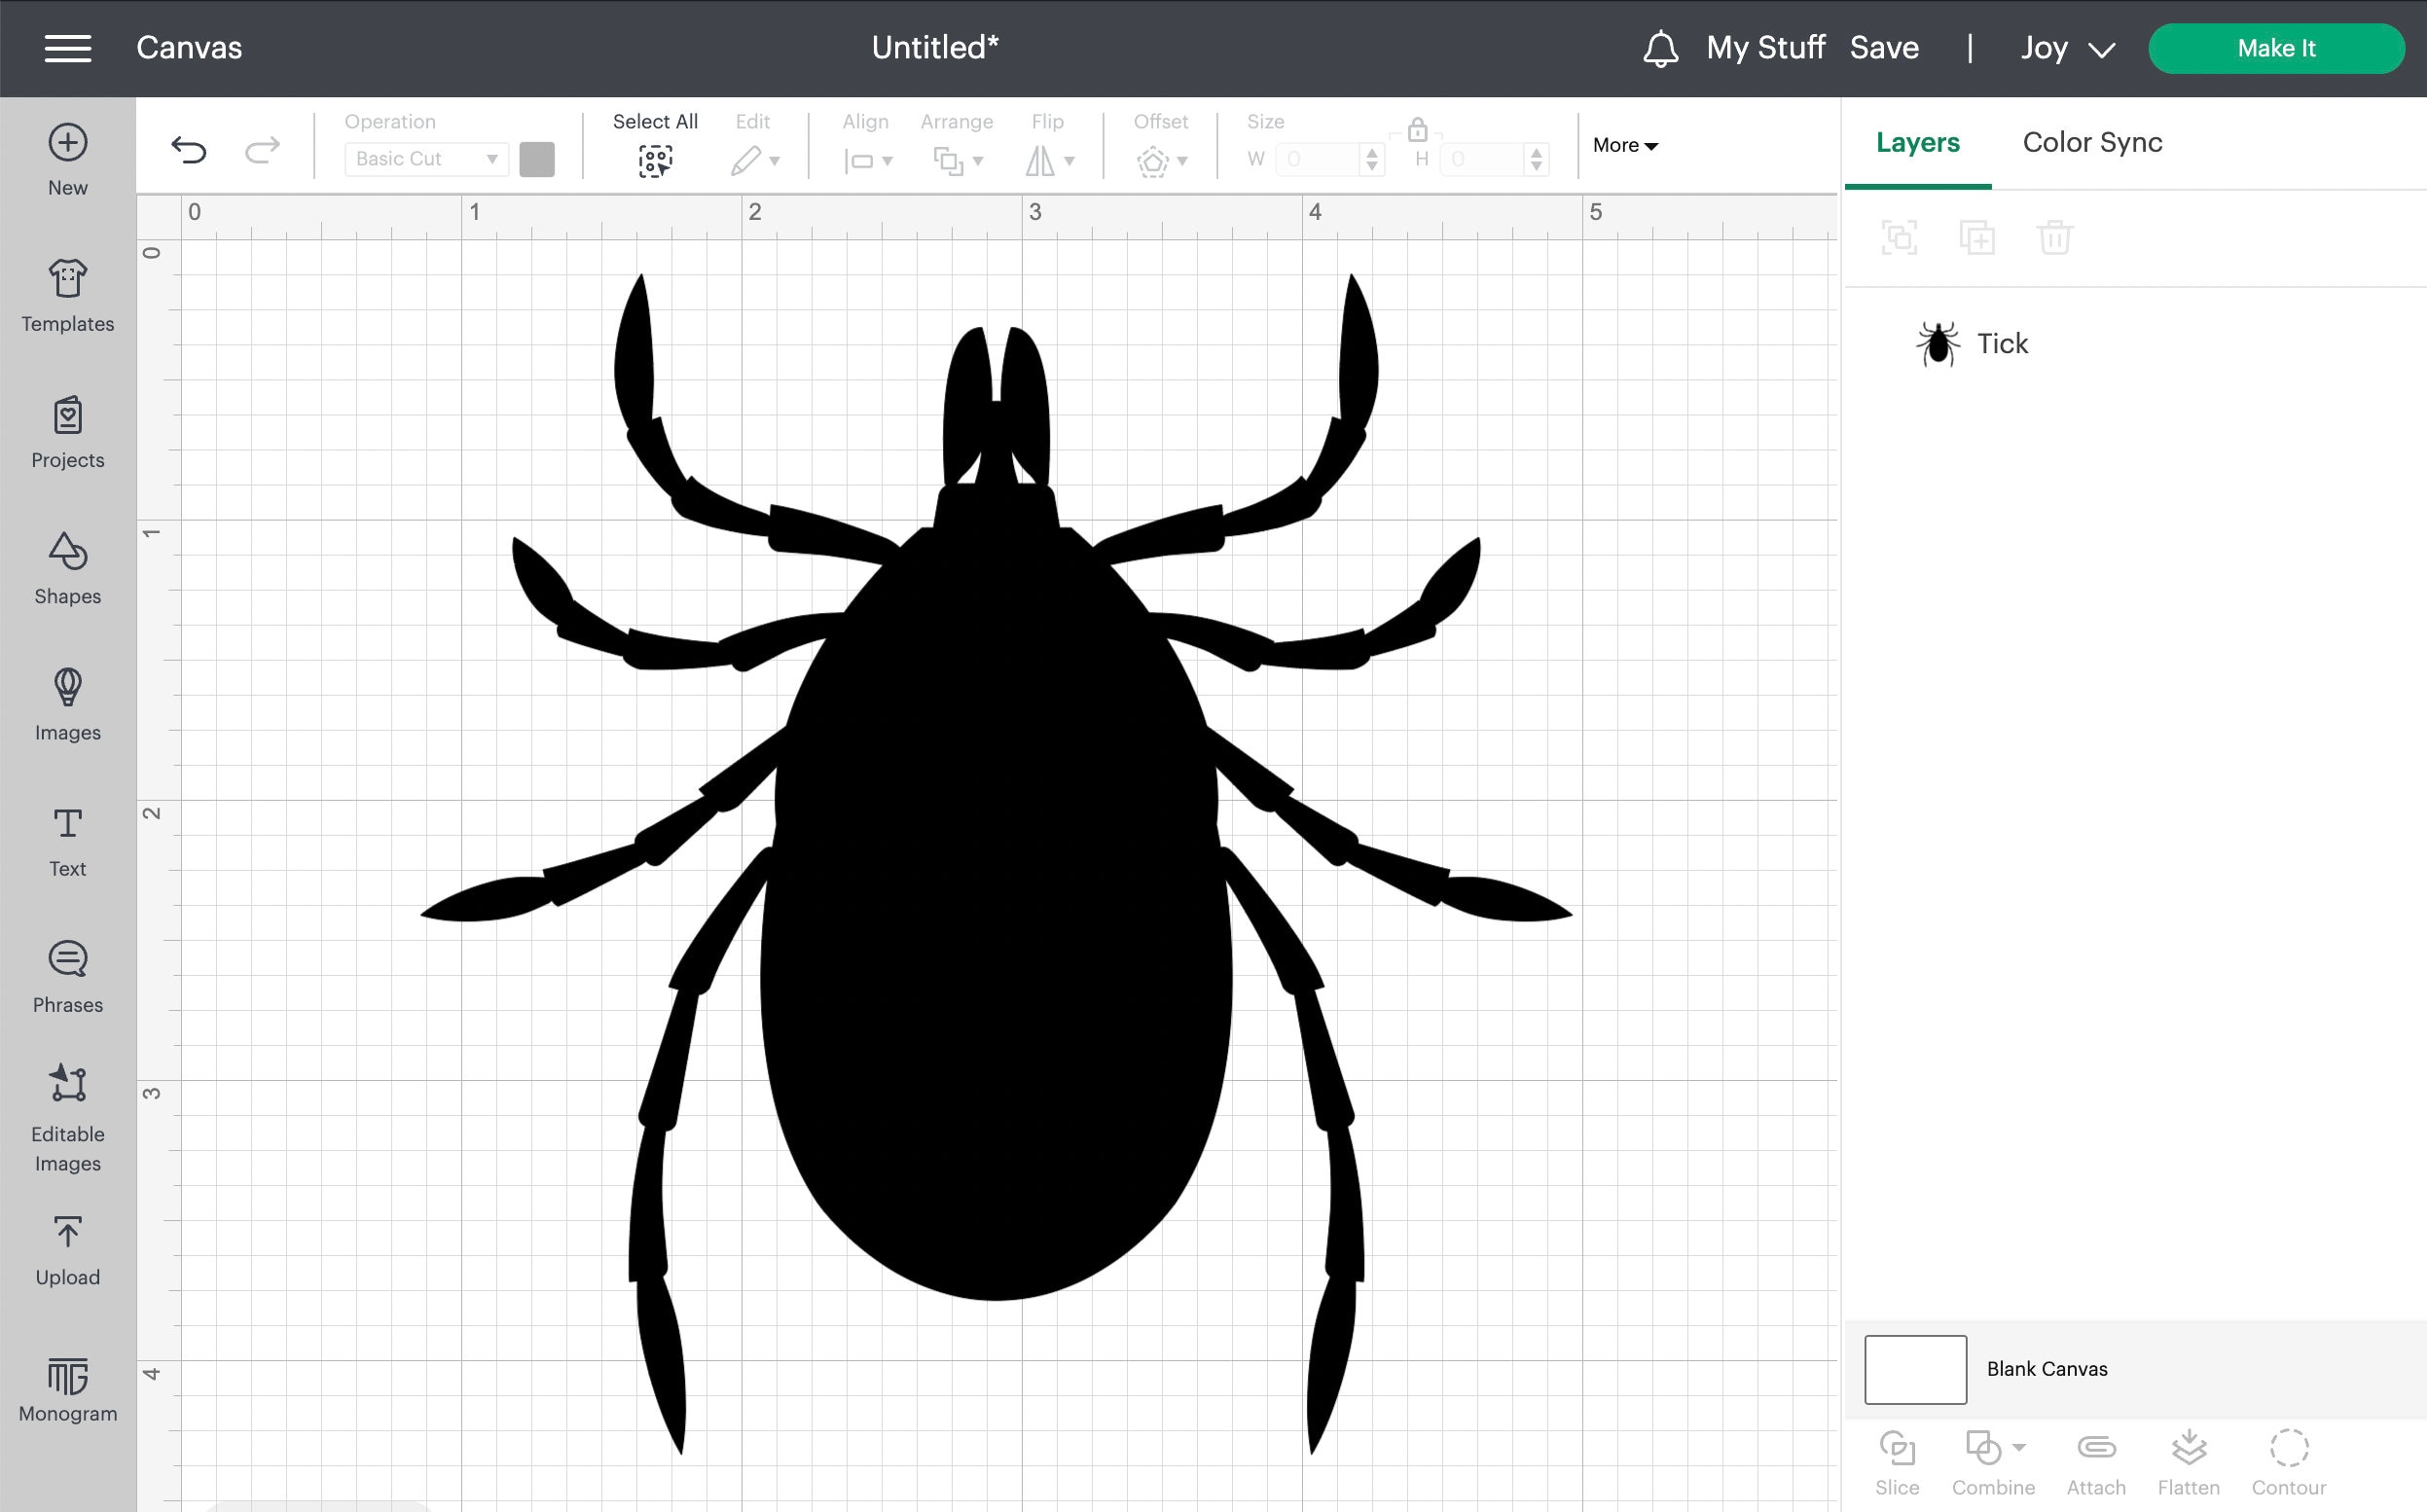The width and height of the screenshot is (2427, 1512).
Task: Click the Attach tool
Action: coord(2096,1460)
